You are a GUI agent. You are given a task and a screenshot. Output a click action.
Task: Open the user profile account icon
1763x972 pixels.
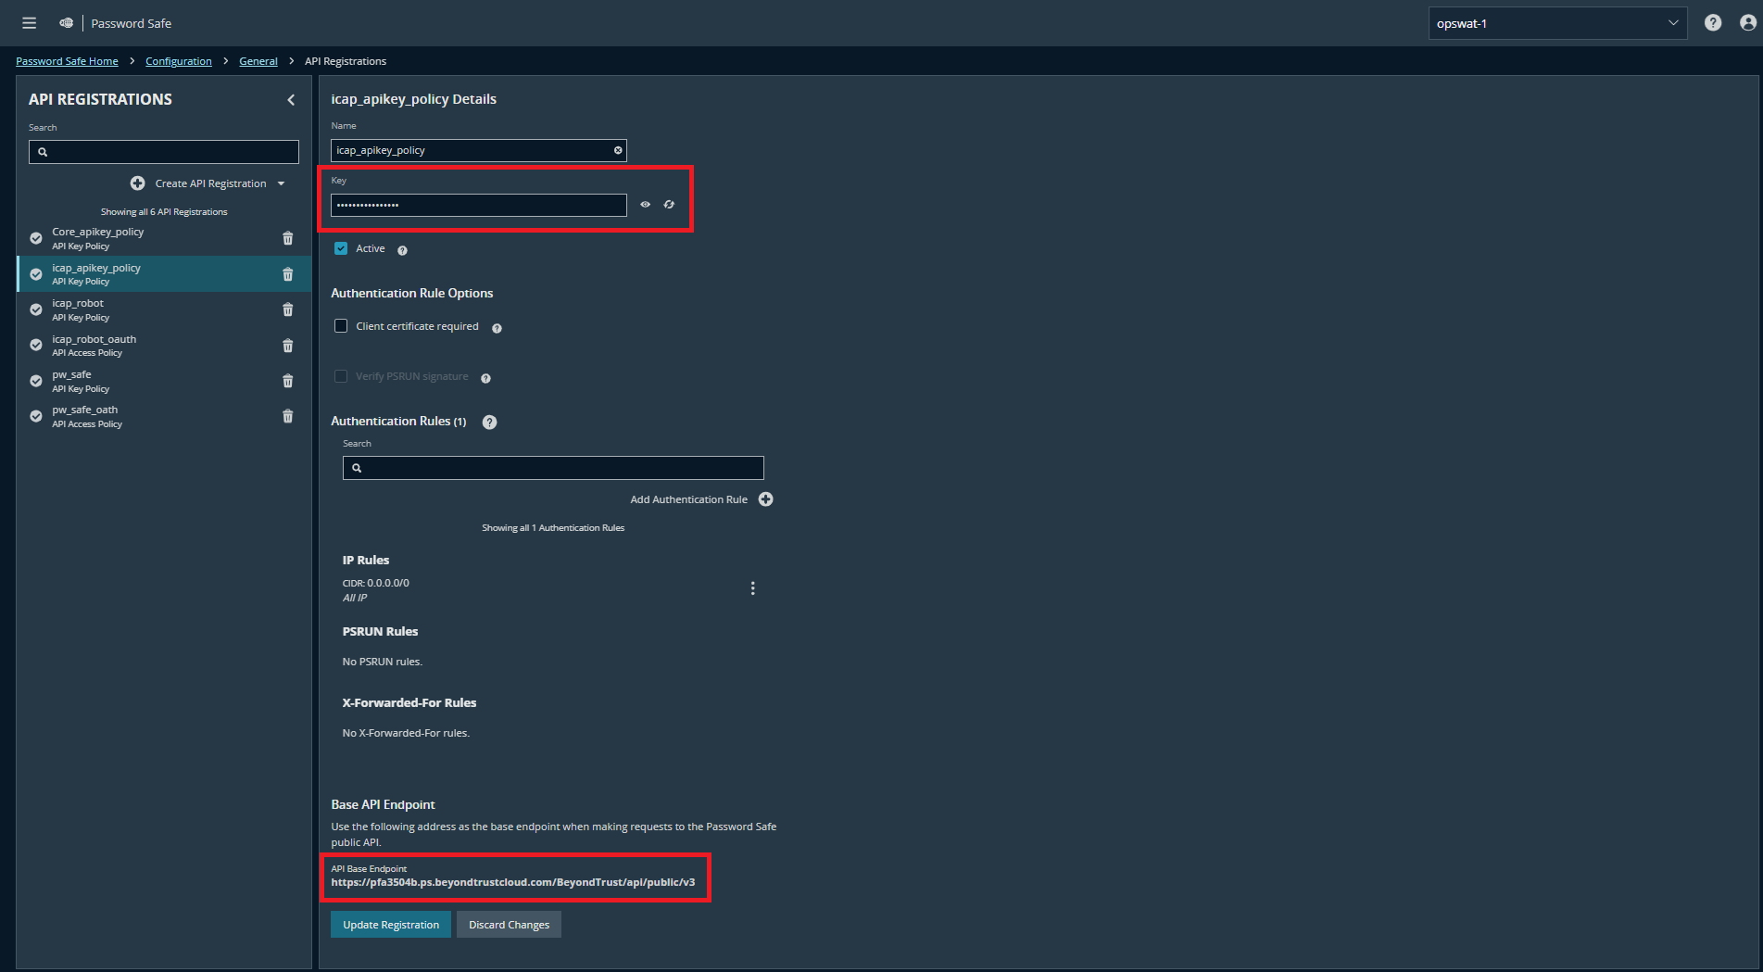point(1748,23)
